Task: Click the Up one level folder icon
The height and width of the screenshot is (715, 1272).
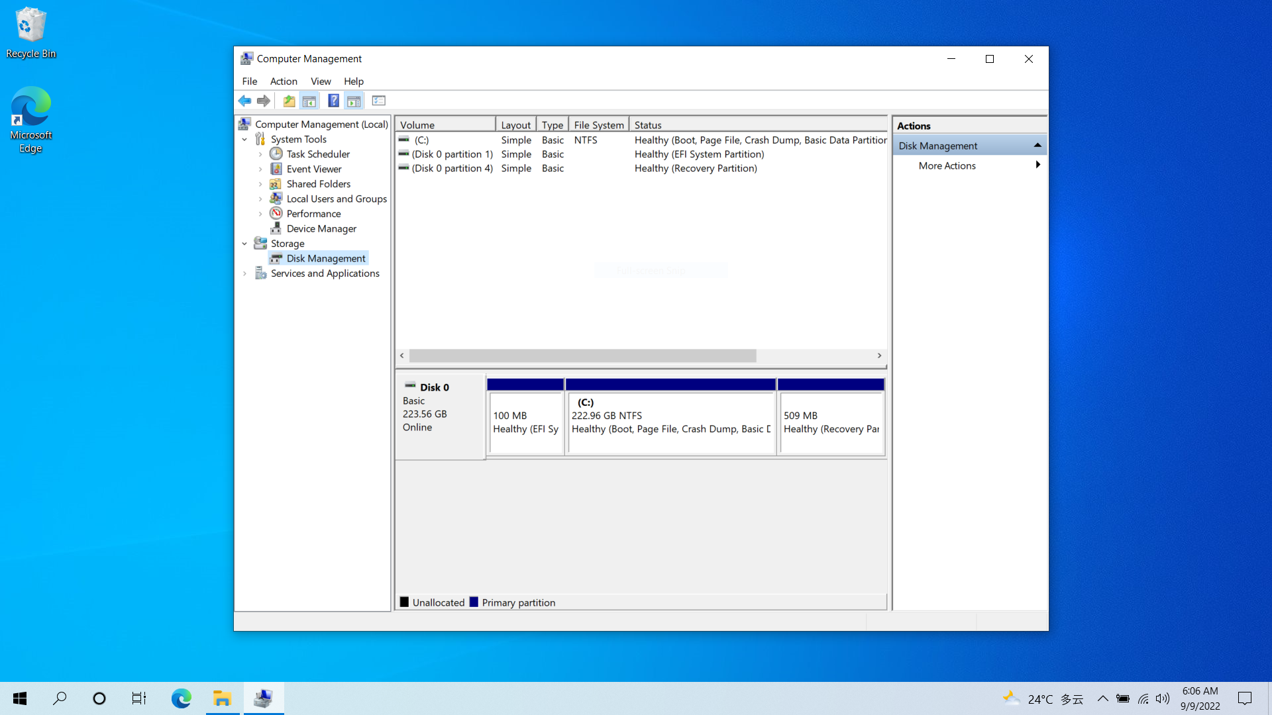Action: tap(289, 101)
